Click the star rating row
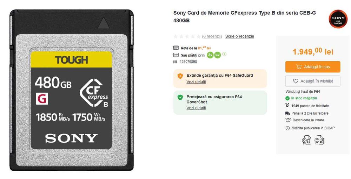The image size is (351, 179). (x=187, y=36)
